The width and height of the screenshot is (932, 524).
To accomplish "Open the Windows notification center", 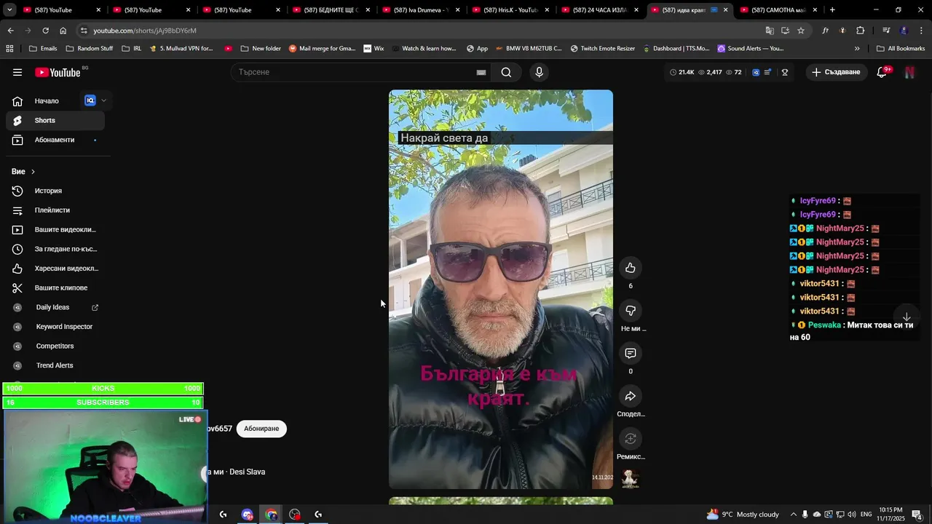I will 917,515.
